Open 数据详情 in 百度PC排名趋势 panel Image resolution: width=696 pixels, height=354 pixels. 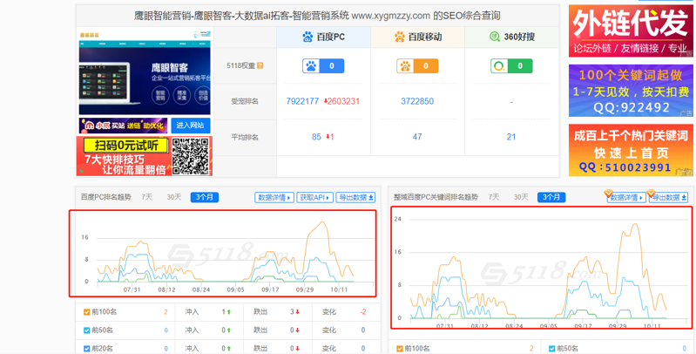click(274, 197)
